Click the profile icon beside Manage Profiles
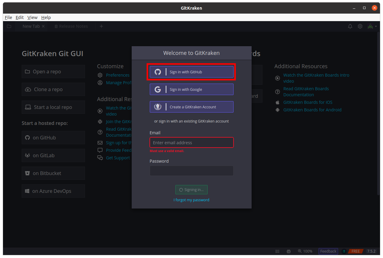 100,83
